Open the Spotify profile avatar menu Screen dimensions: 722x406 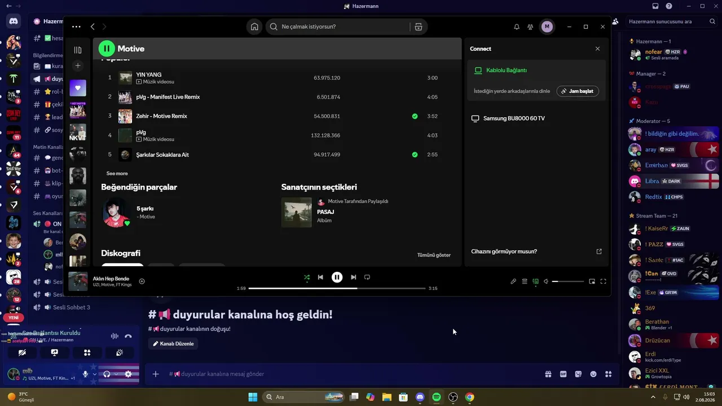pyautogui.click(x=547, y=27)
